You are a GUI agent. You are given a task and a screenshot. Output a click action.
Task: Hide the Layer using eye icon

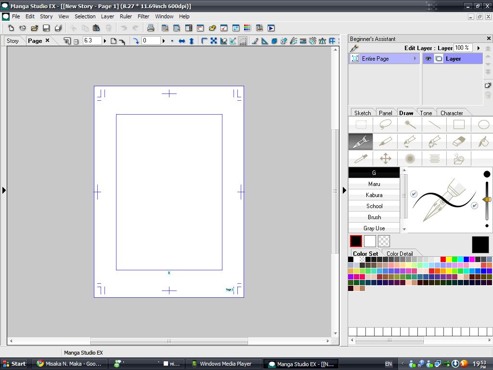click(428, 59)
